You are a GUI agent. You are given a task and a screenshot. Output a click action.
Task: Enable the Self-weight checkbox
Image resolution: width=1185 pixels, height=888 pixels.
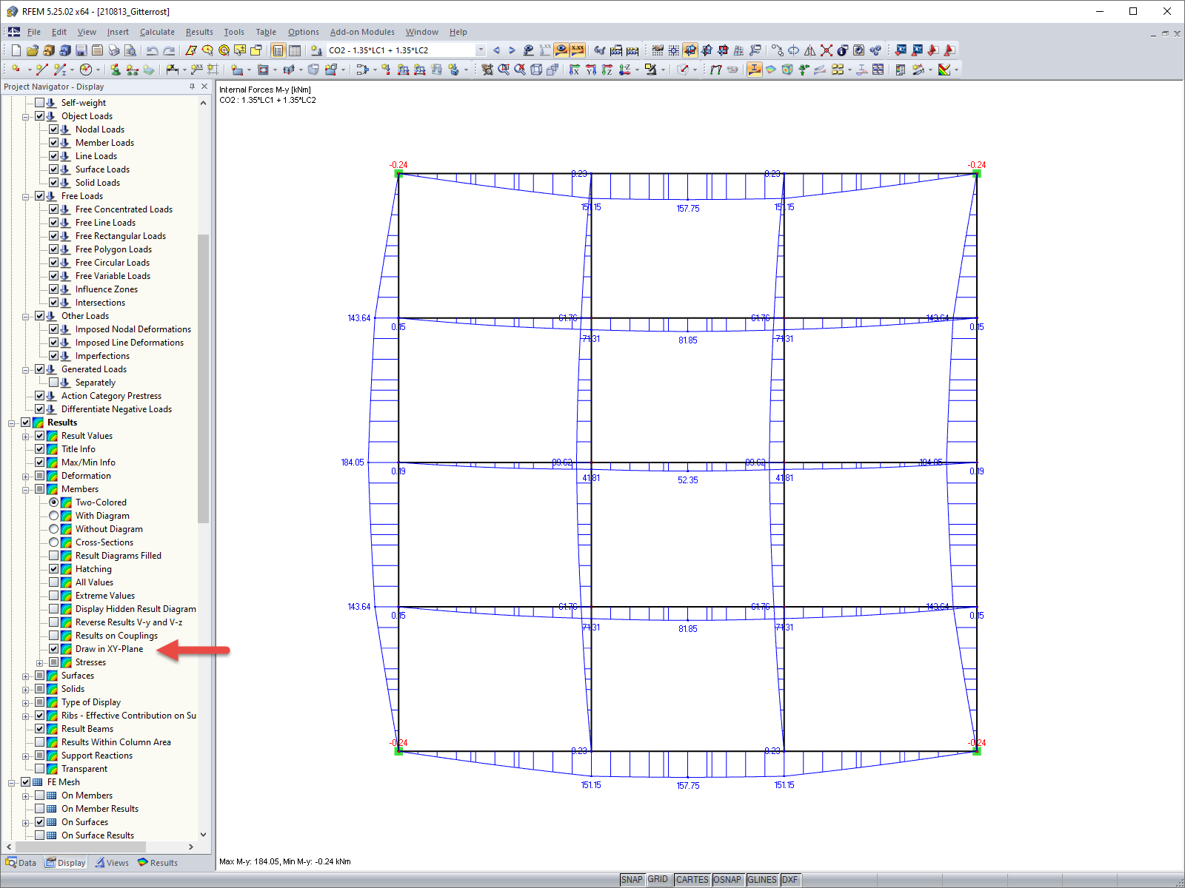point(40,103)
